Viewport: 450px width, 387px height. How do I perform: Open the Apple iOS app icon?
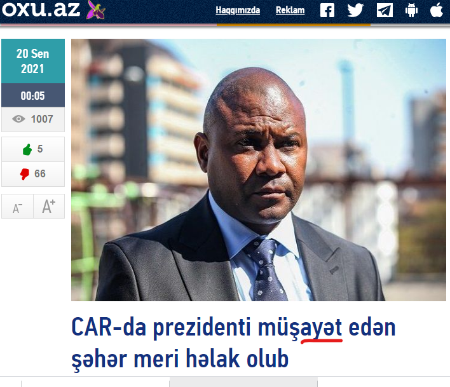coord(437,10)
